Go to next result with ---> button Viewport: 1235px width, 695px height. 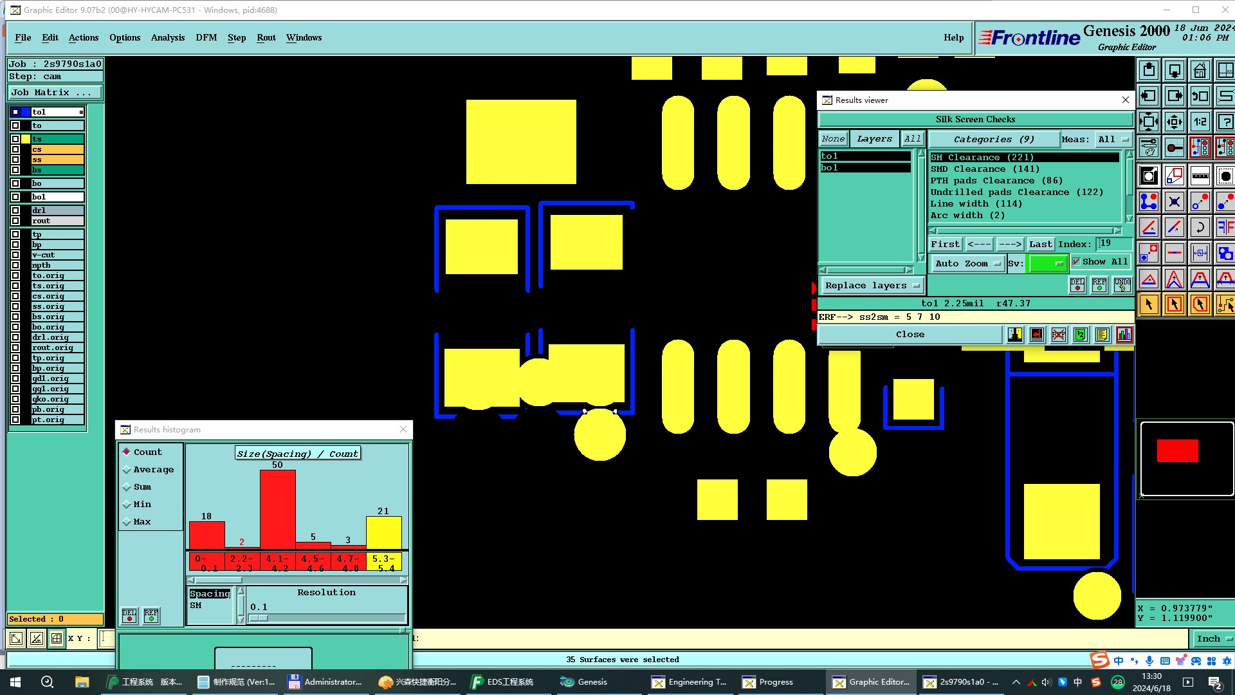(1010, 244)
